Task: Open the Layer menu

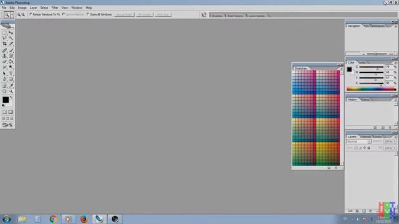Action: coord(33,8)
